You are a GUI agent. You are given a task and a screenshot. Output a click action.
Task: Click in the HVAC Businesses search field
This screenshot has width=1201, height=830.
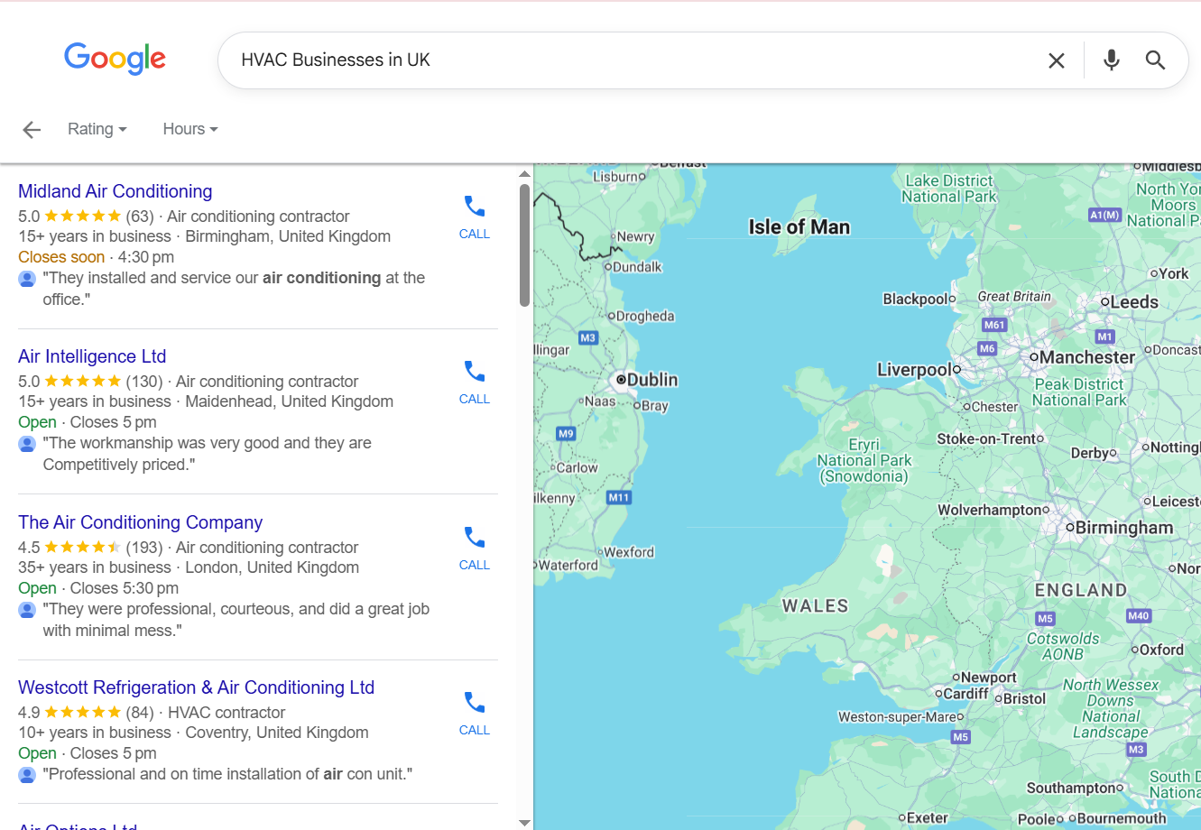[x=632, y=60]
